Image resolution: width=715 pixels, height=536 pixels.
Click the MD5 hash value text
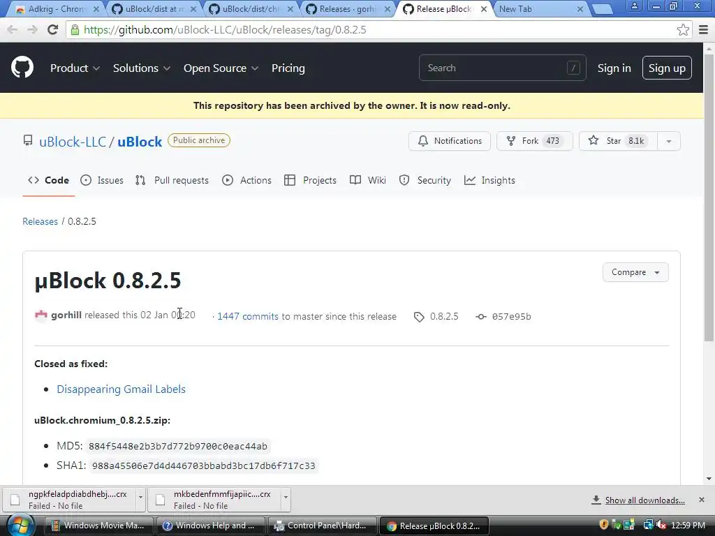[x=178, y=446]
